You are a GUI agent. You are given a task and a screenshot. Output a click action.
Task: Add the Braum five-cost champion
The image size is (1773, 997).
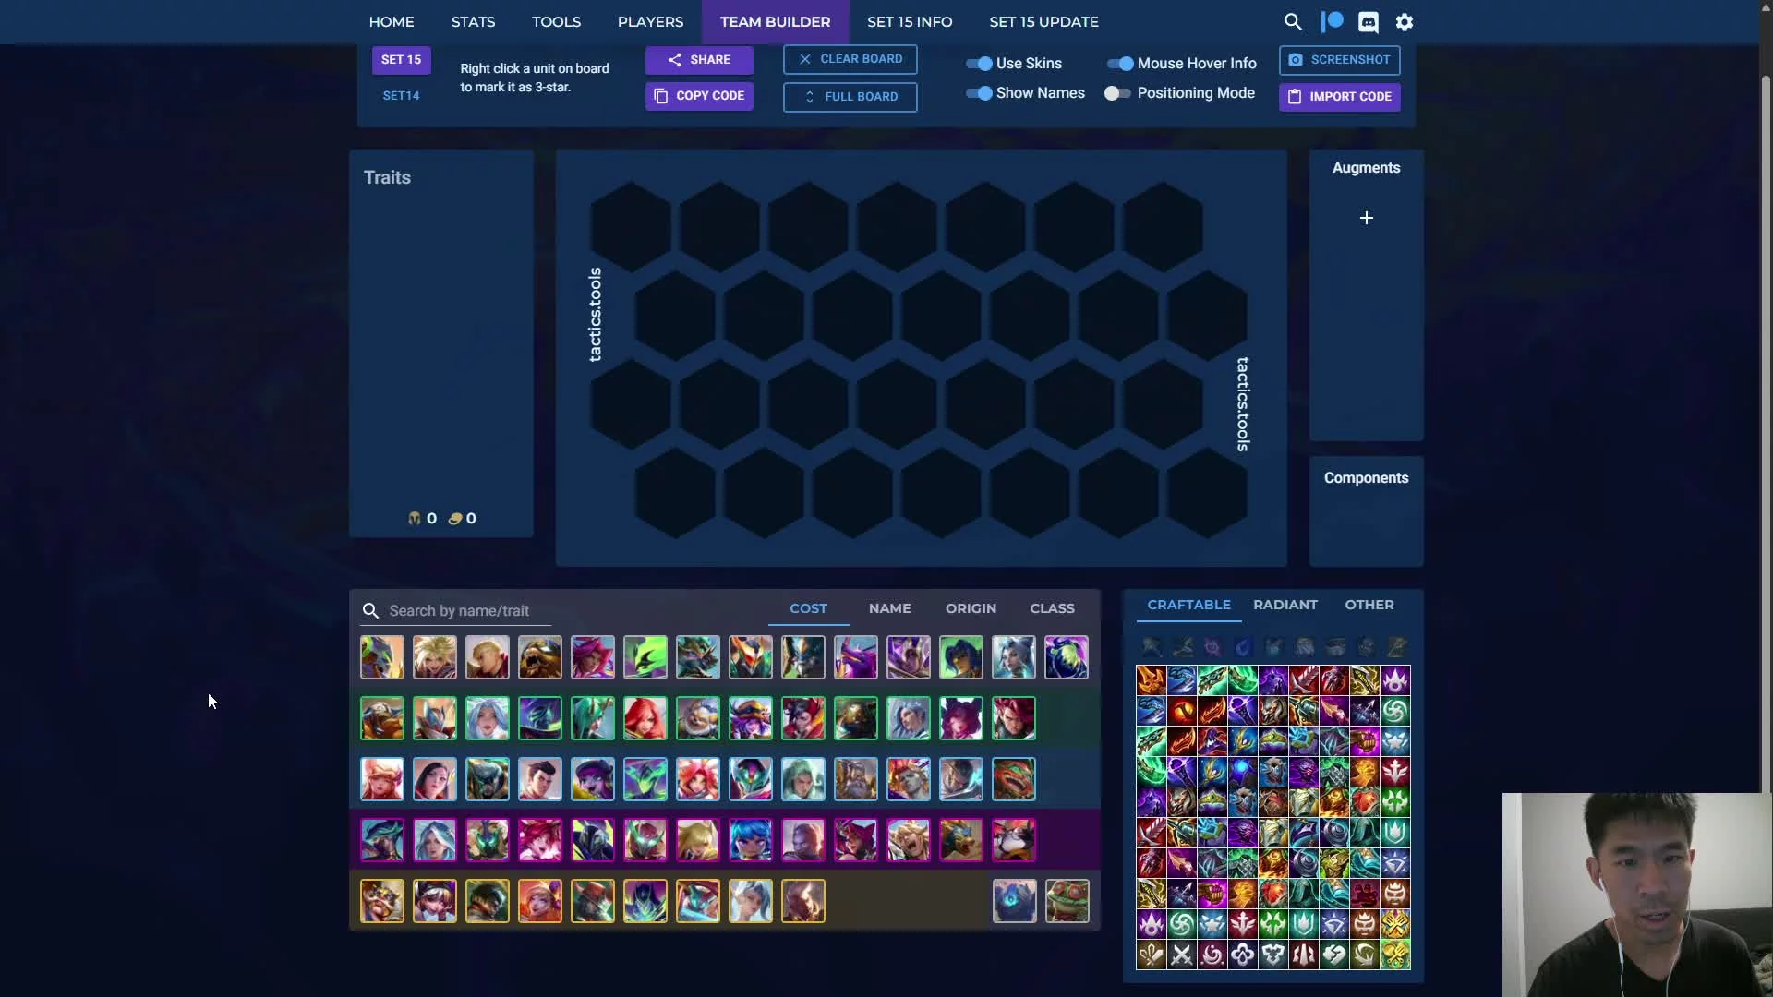coord(382,901)
